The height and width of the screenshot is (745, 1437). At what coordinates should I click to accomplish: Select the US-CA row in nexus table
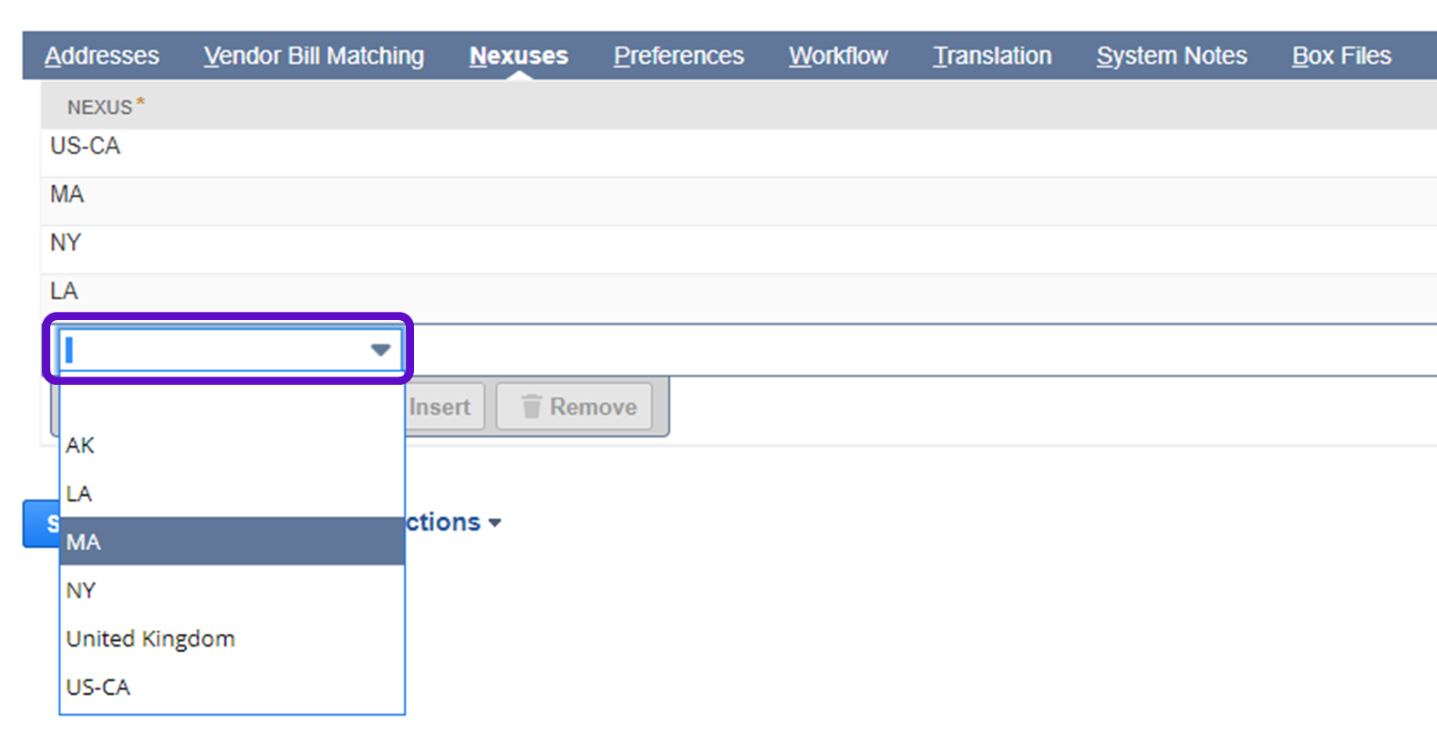(86, 146)
